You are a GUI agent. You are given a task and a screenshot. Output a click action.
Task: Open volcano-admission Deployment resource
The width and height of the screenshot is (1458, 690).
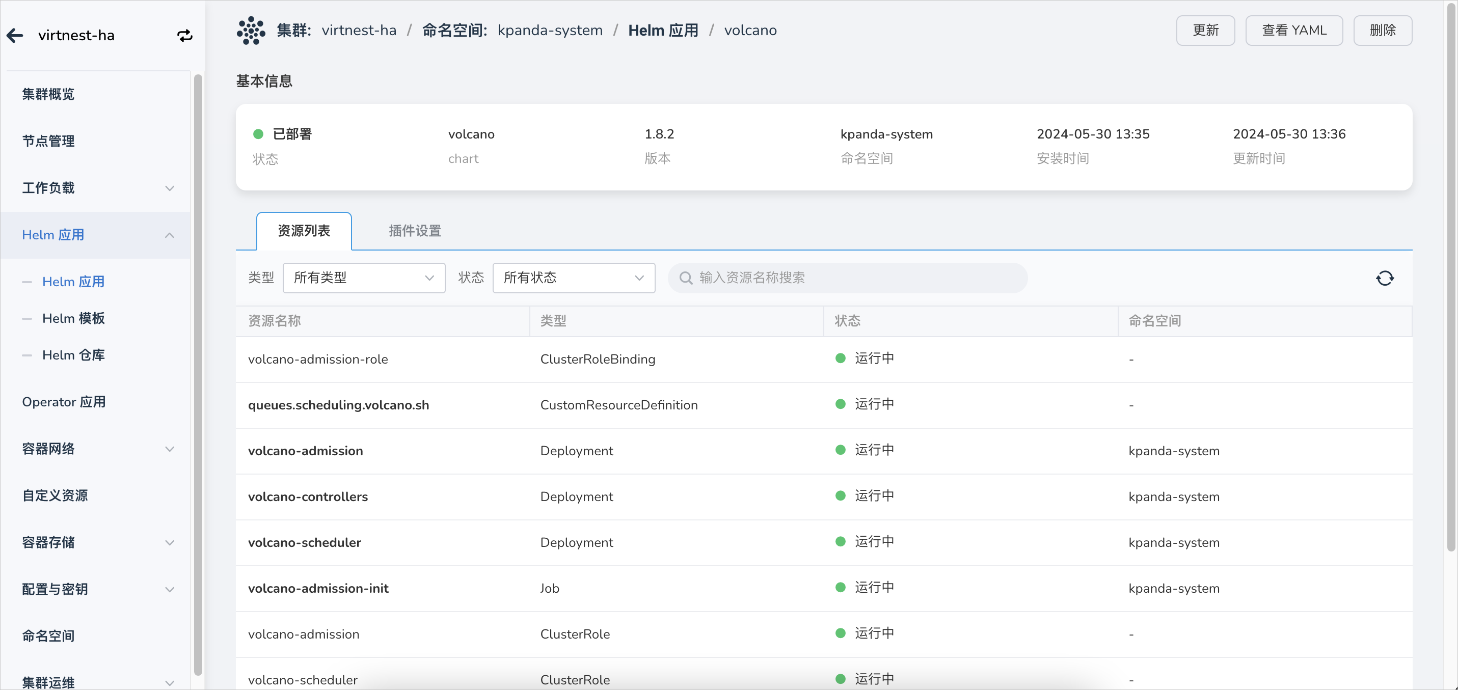point(306,451)
